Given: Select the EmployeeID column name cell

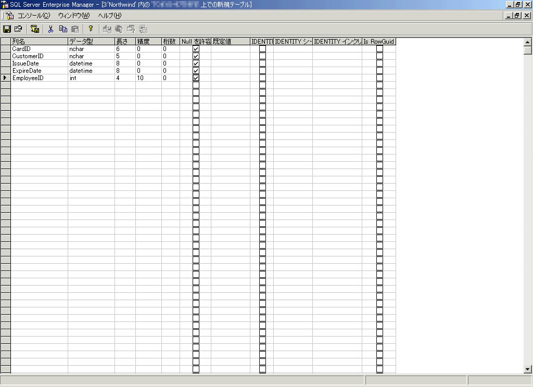Looking at the screenshot, I should pos(40,78).
